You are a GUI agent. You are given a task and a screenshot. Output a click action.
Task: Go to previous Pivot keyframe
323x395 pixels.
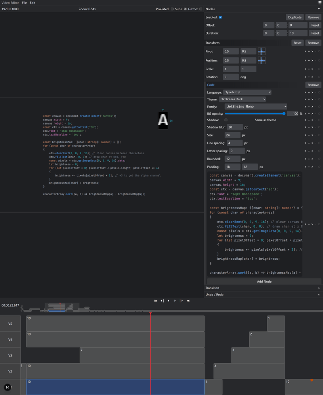(306, 52)
